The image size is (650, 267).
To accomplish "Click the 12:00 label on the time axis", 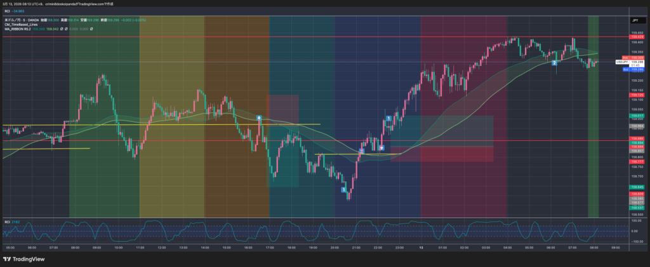I will point(161,247).
